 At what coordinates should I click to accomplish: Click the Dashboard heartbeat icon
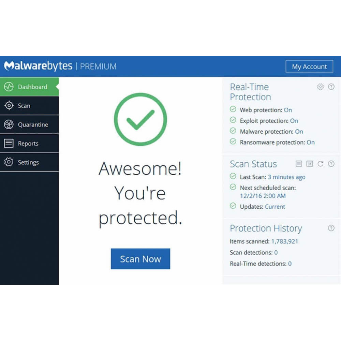(x=9, y=87)
